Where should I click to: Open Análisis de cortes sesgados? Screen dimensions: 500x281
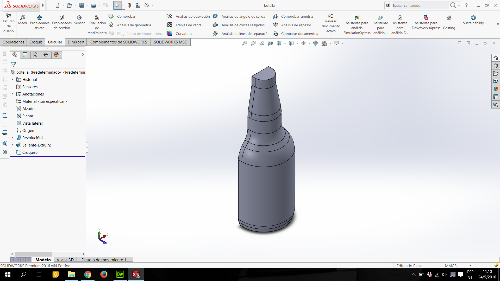coord(239,25)
